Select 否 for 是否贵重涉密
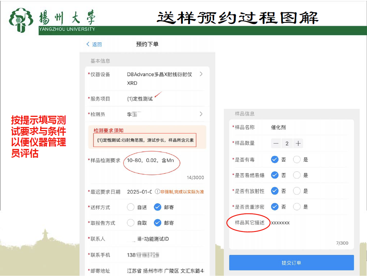 click(x=275, y=207)
